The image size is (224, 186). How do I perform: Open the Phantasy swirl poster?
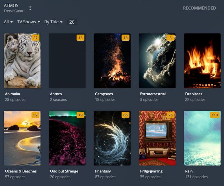pyautogui.click(x=112, y=138)
